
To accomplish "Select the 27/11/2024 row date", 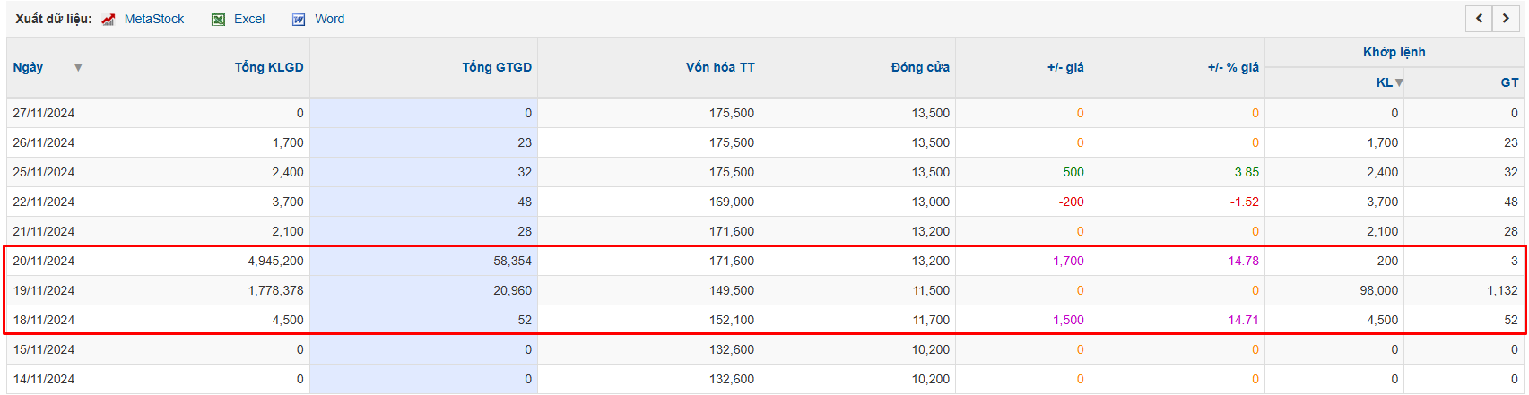I will pos(44,113).
